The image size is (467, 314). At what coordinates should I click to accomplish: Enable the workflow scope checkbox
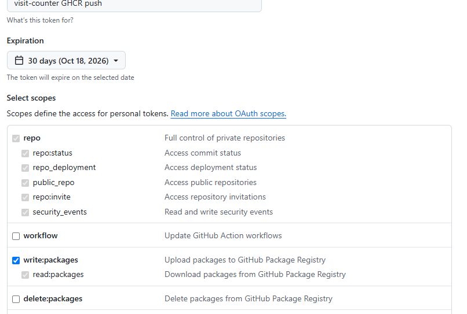click(16, 236)
